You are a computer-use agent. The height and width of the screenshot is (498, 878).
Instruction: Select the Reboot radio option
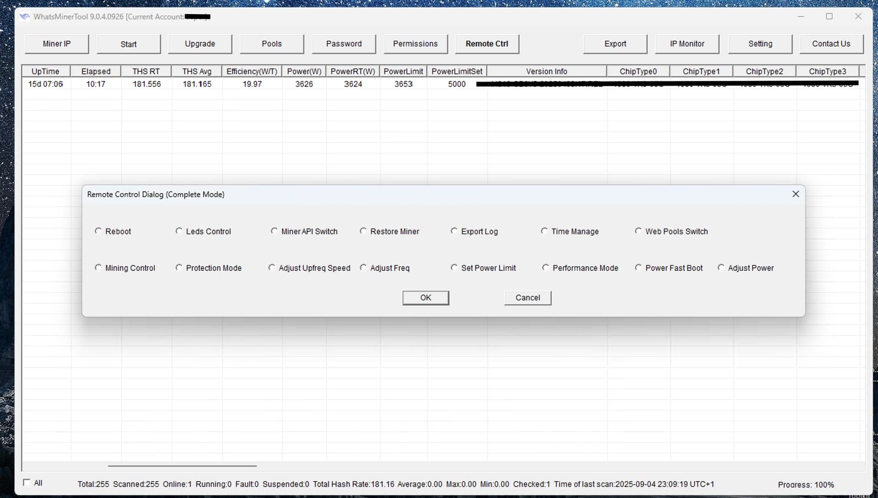point(98,231)
